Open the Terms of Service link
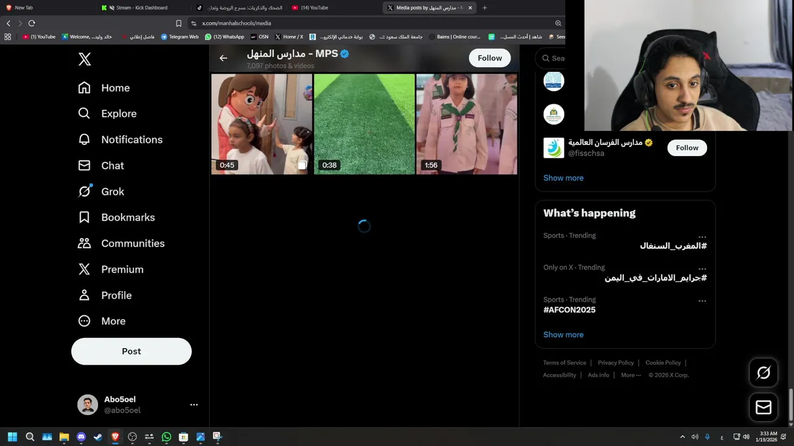The width and height of the screenshot is (794, 446). 564,363
